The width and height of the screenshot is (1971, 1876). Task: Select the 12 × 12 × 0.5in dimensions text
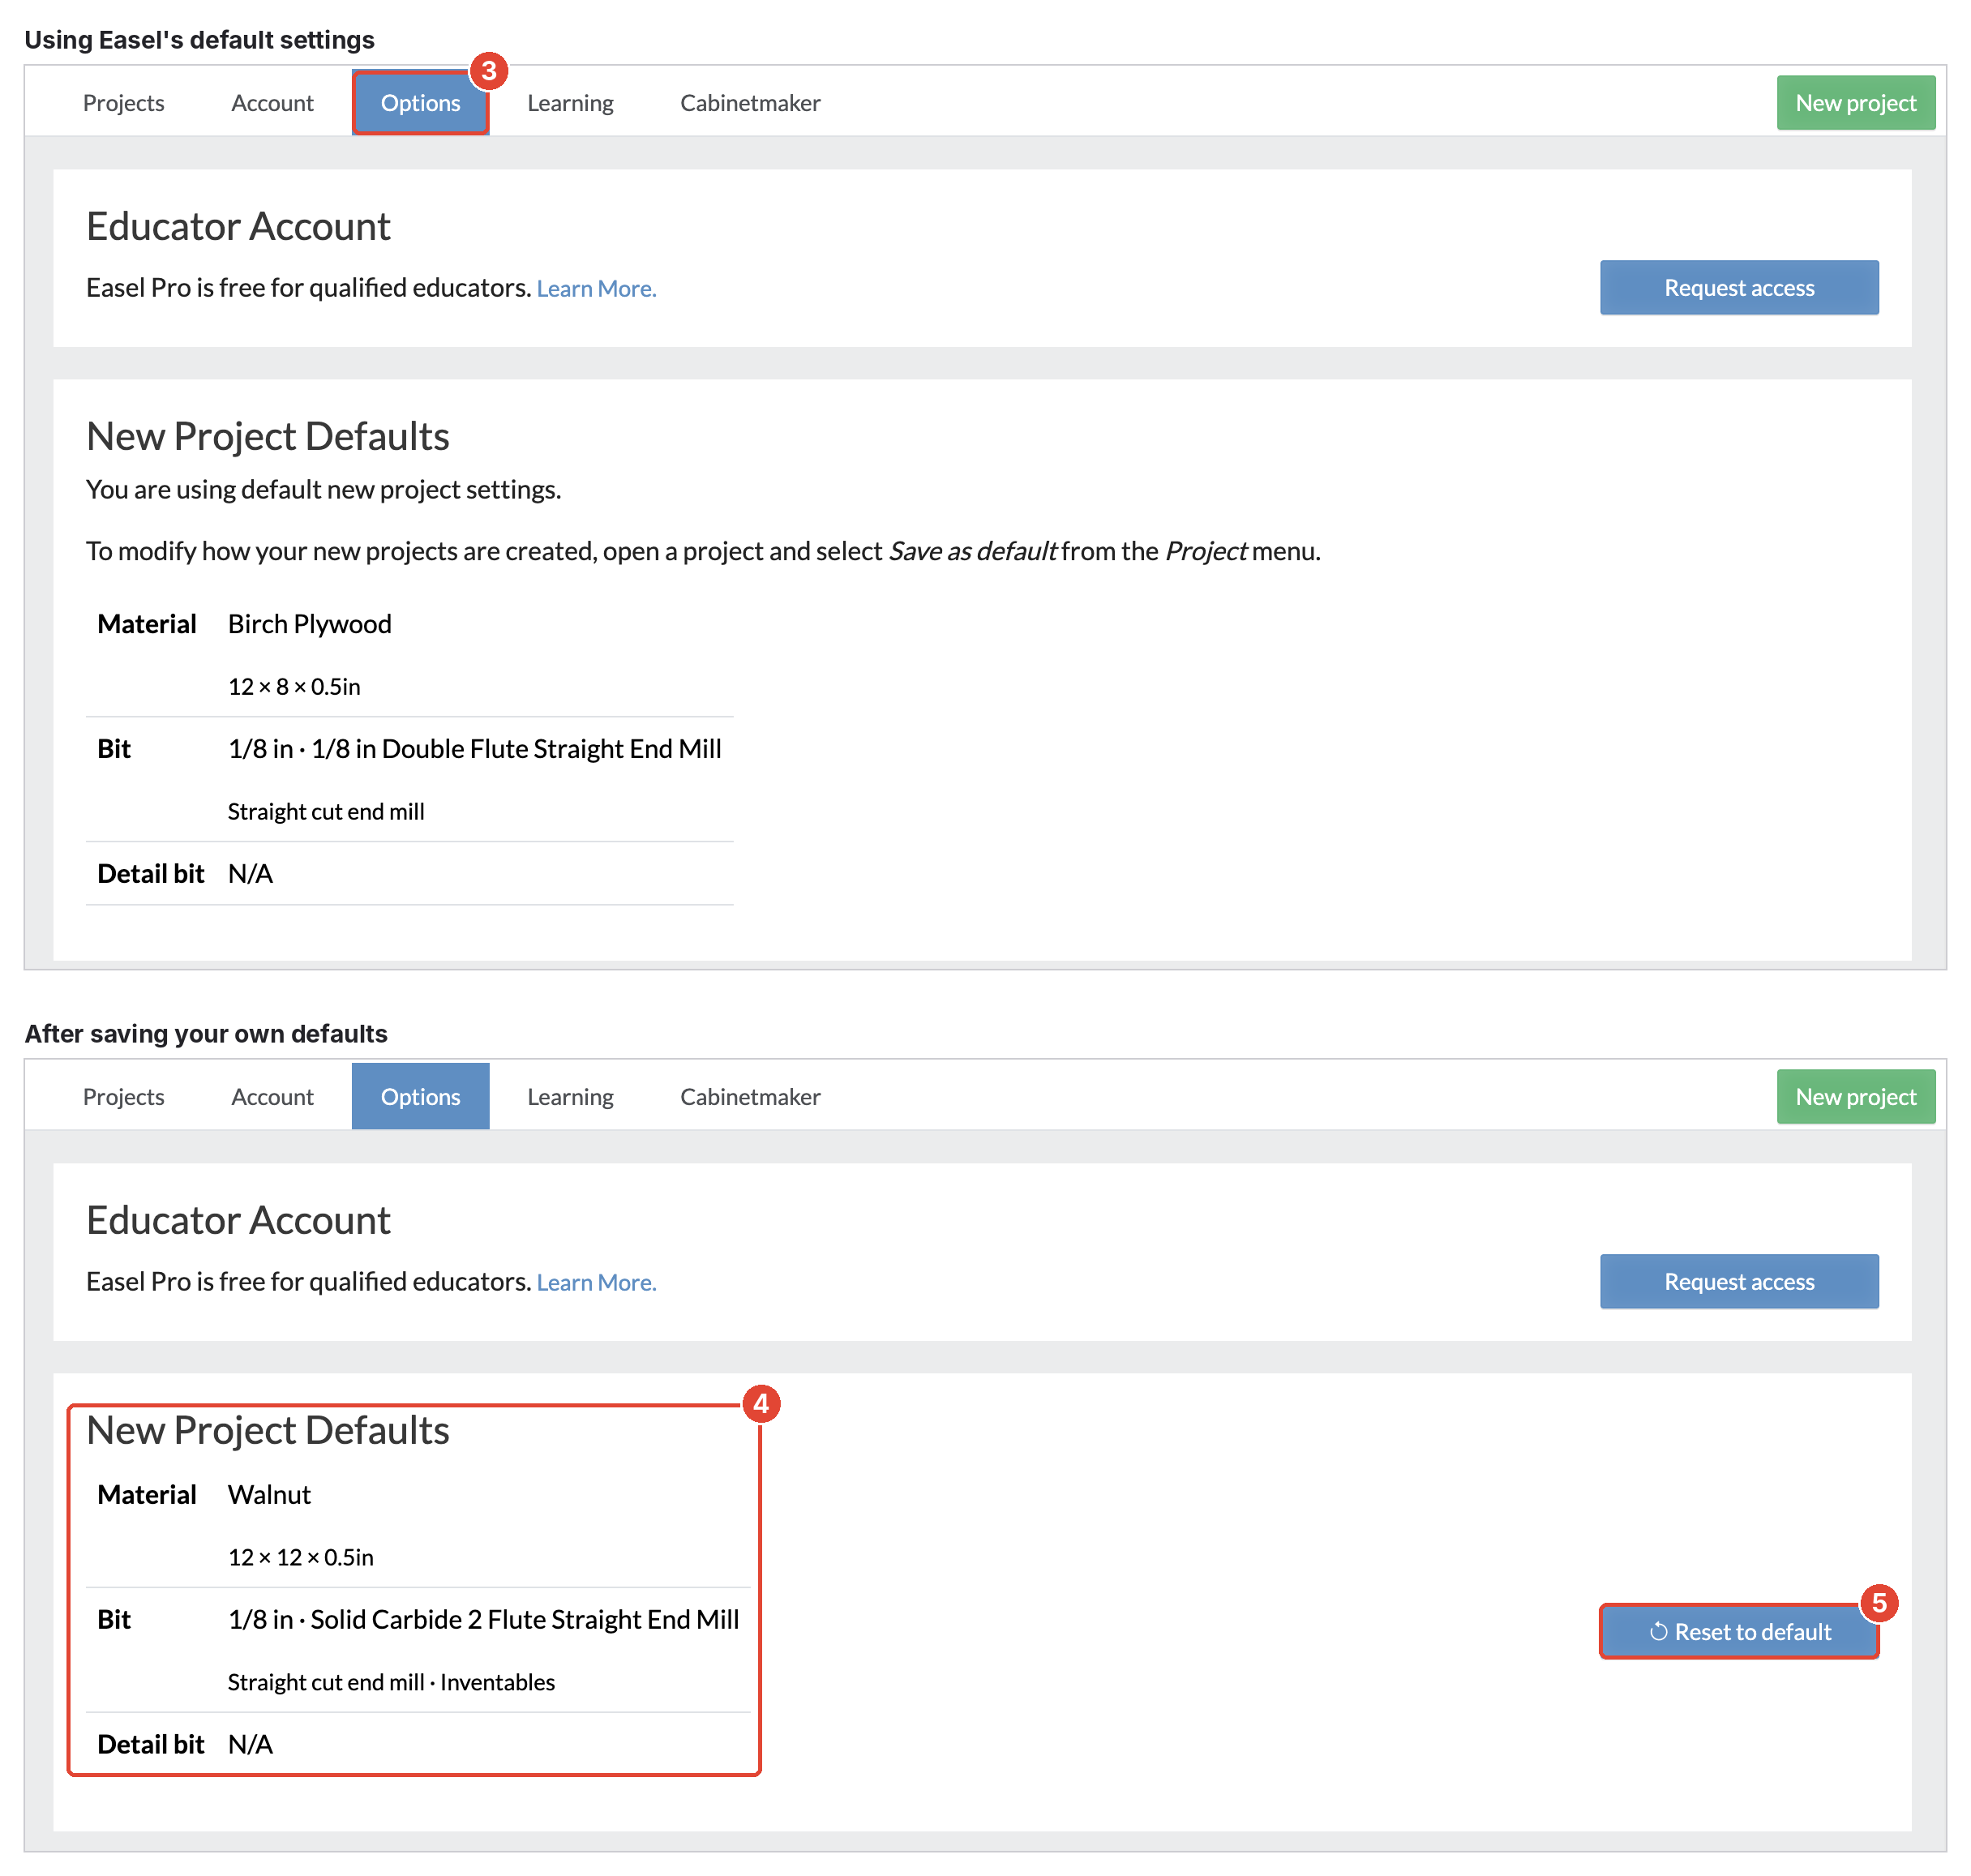coord(300,1558)
